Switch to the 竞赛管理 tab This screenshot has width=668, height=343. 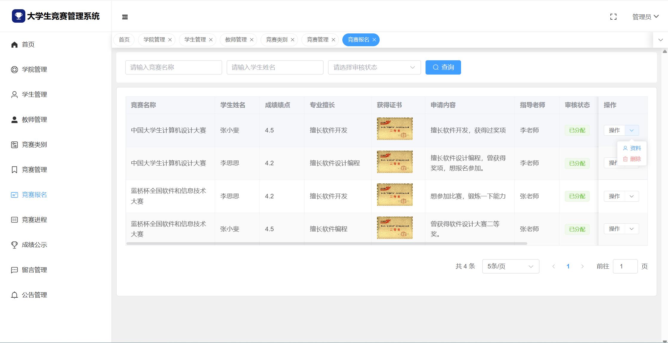point(317,40)
